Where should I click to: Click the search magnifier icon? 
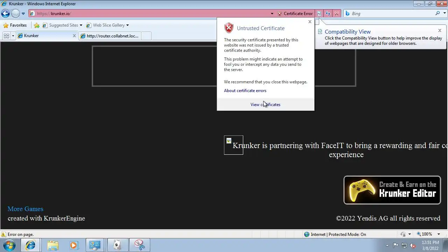[x=437, y=13]
